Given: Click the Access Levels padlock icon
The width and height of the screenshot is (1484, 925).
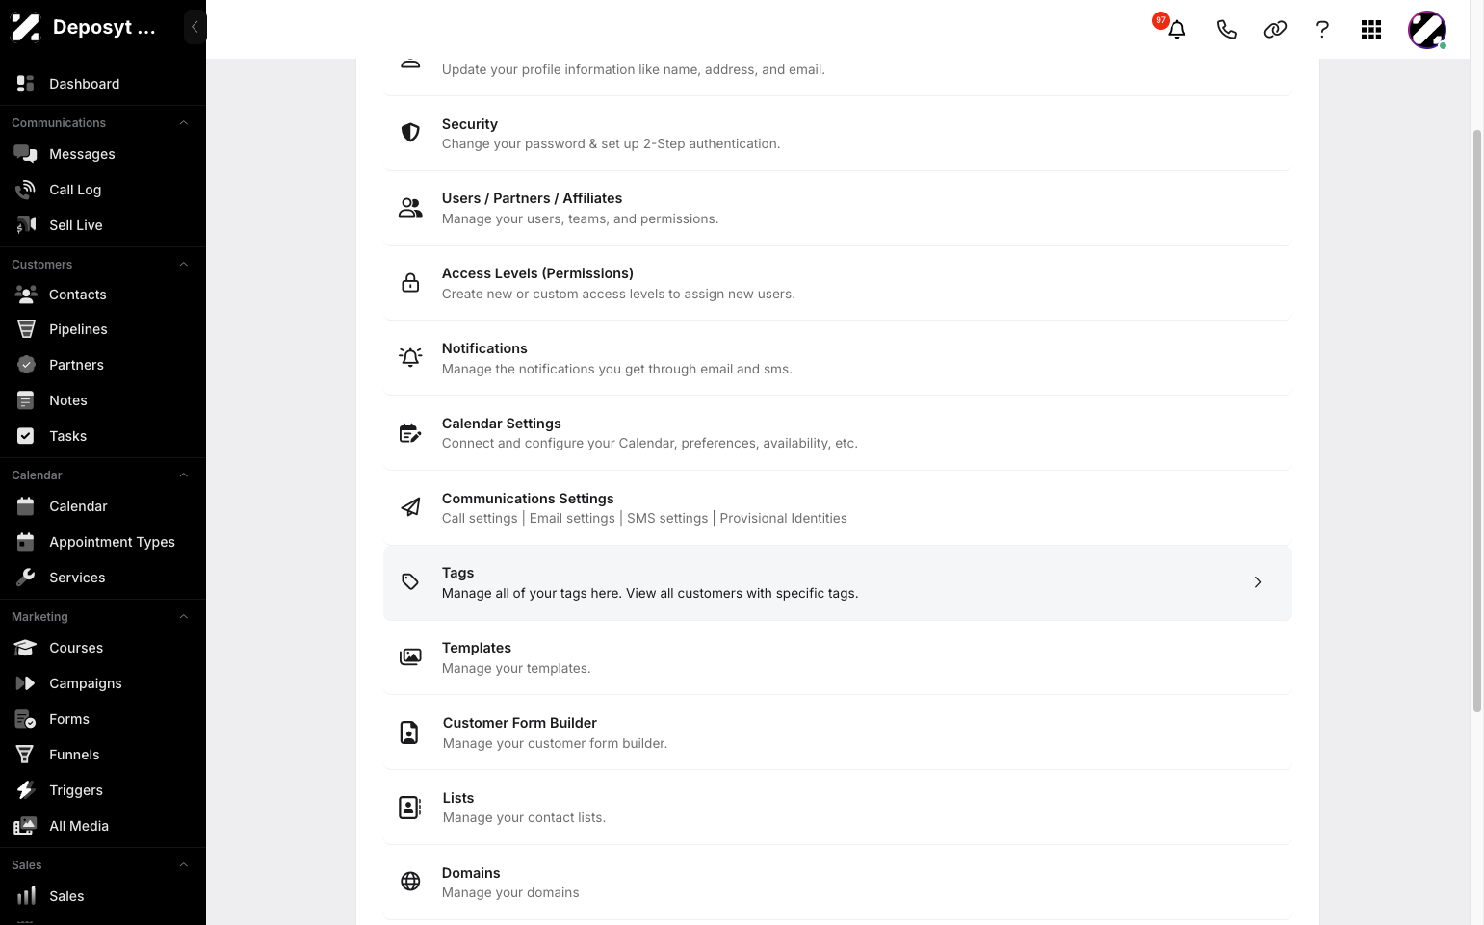Looking at the screenshot, I should click(410, 283).
